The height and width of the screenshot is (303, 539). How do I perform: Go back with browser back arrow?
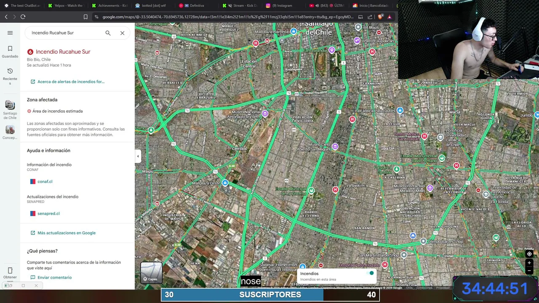[x=6, y=17]
